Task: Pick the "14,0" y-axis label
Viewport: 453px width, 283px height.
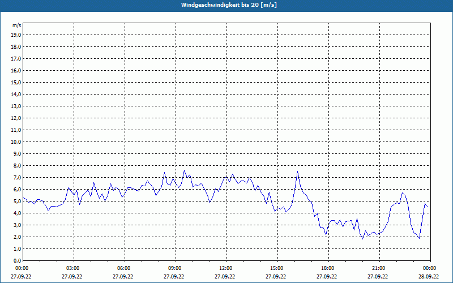Action: click(x=16, y=94)
